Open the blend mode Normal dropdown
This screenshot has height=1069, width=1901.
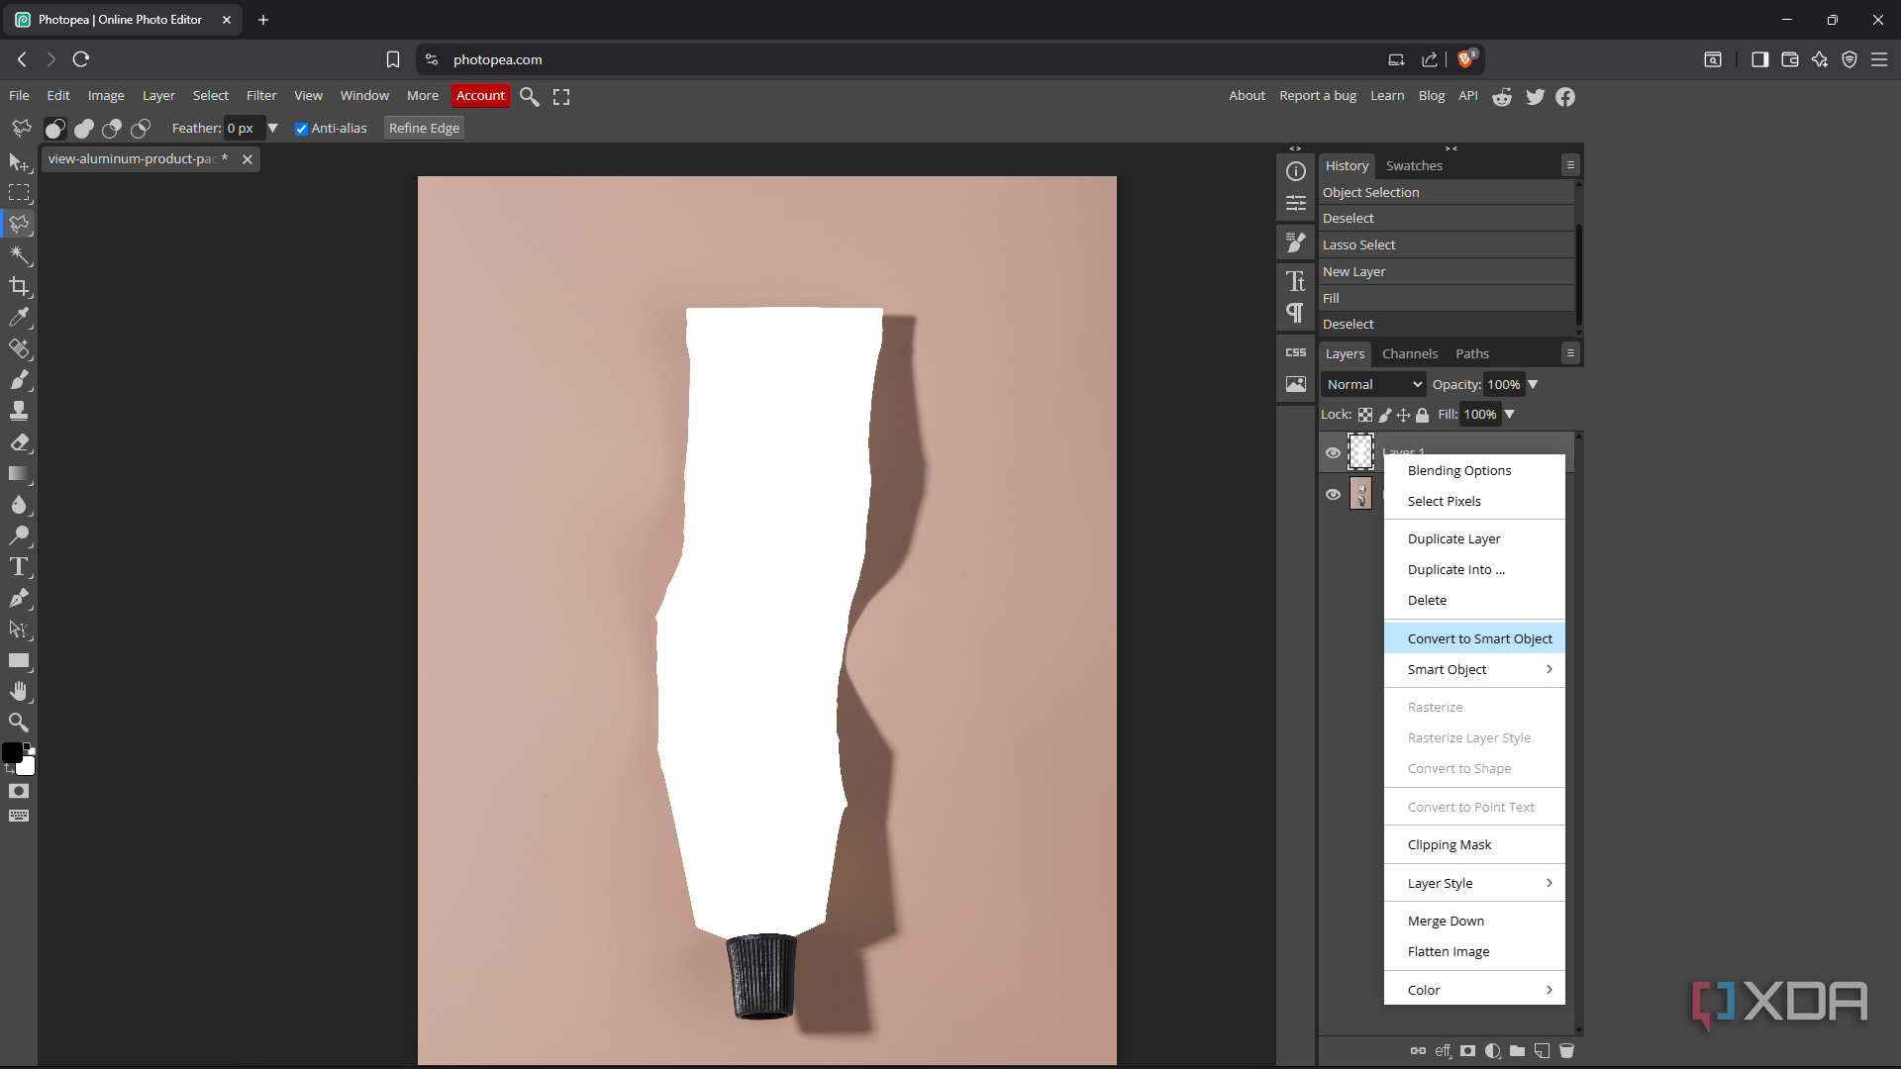pyautogui.click(x=1373, y=385)
